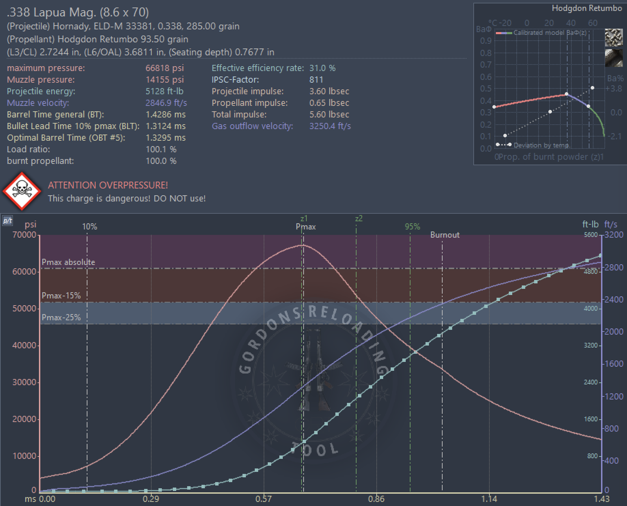Open the lower powder grain thumbnail
This screenshot has width=627, height=506.
pyautogui.click(x=613, y=58)
